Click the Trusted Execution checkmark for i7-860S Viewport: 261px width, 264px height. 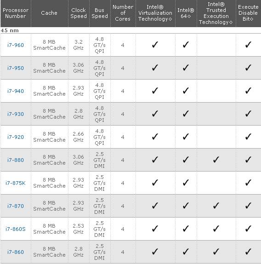(x=216, y=229)
